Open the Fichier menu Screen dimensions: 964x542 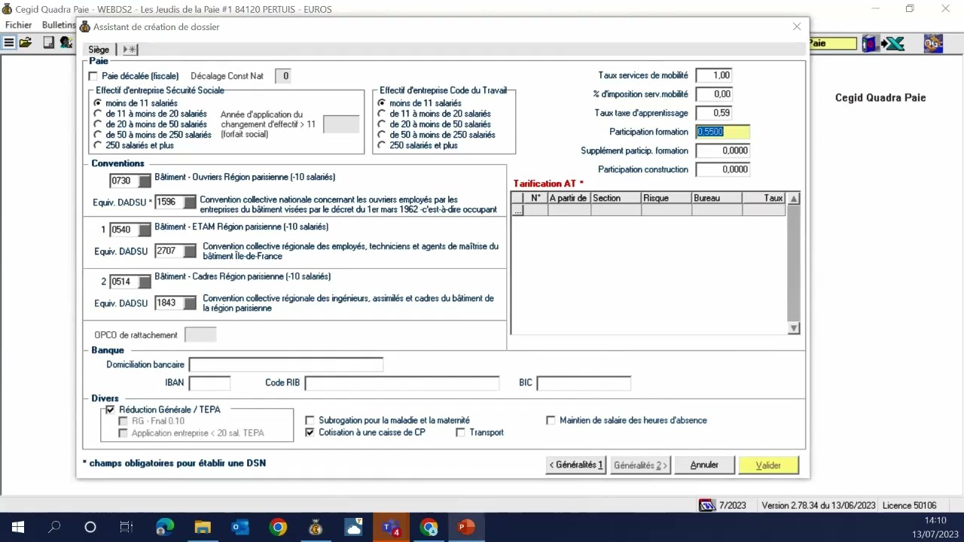point(18,25)
